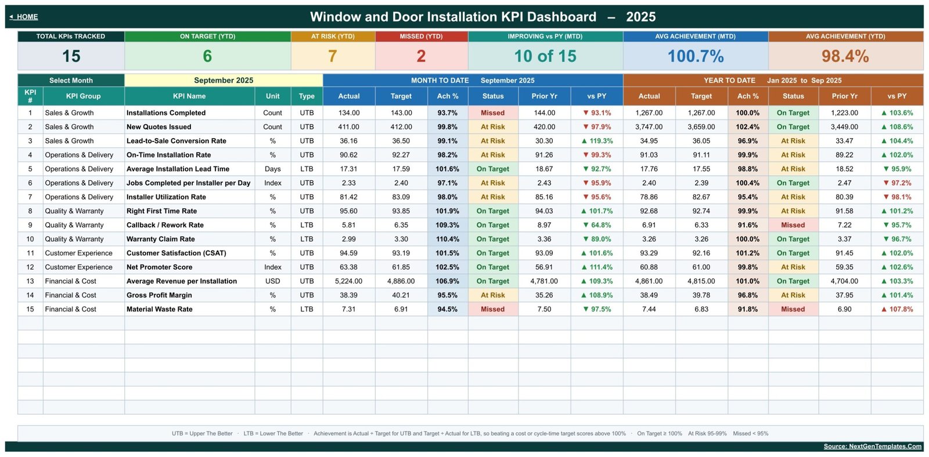Select the 98.4% YTD average achievement
The height and width of the screenshot is (457, 929).
(845, 56)
